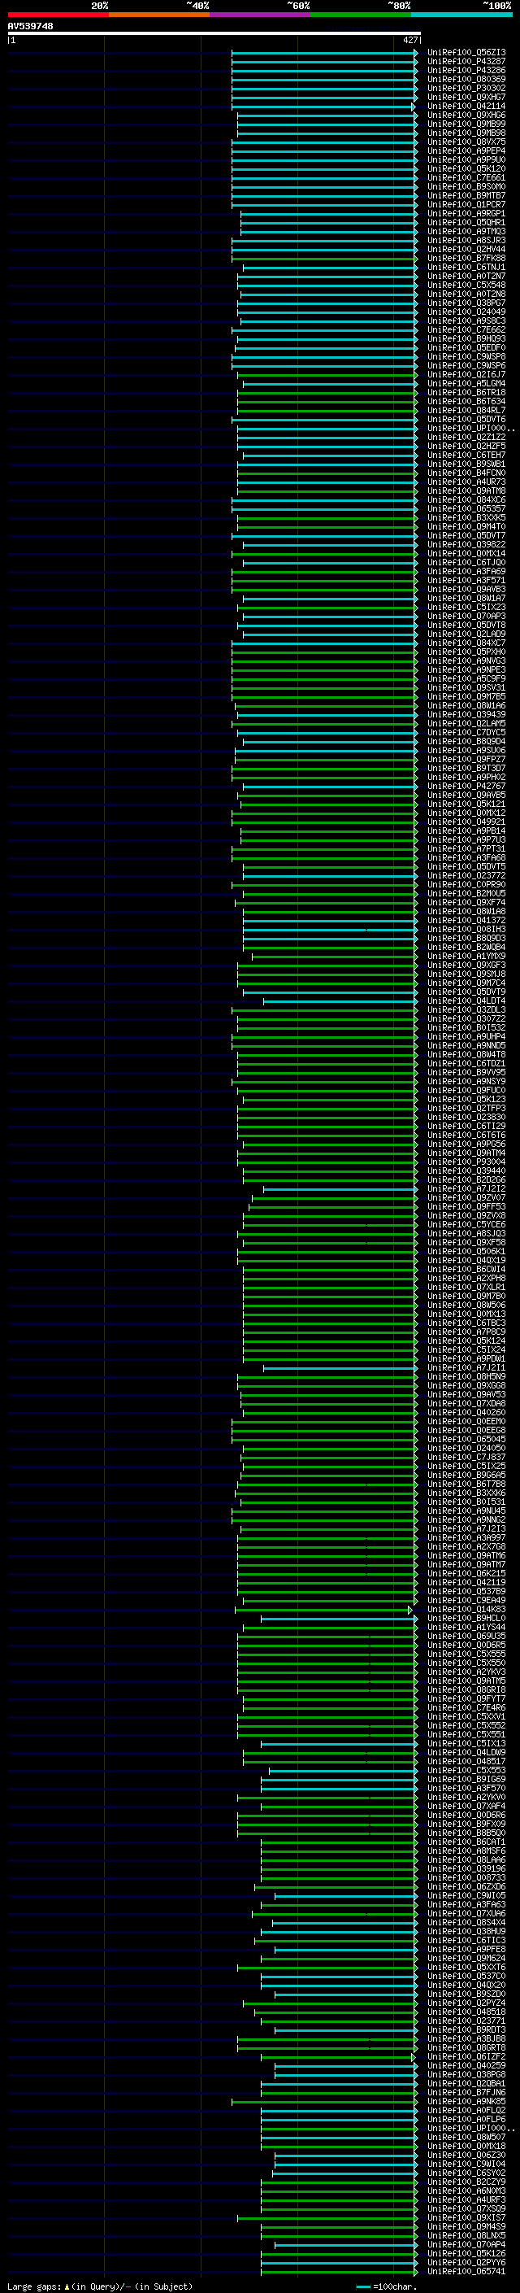This screenshot has width=520, height=2293.
Task: Select hit name UniRef100_A7J2I2
Action: [466, 1189]
